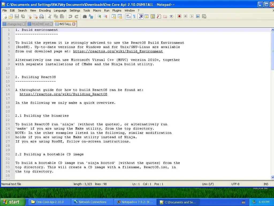Open the User Defined Language dialog icon
This screenshot has width=274, height=206.
(x=146, y=16)
